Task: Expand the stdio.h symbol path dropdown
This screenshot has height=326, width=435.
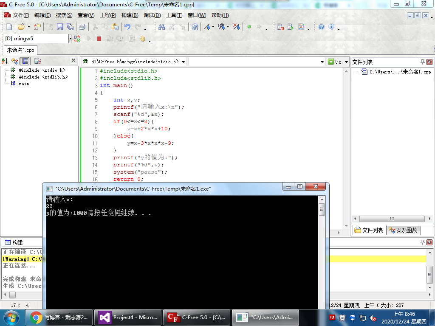Action: pyautogui.click(x=183, y=62)
